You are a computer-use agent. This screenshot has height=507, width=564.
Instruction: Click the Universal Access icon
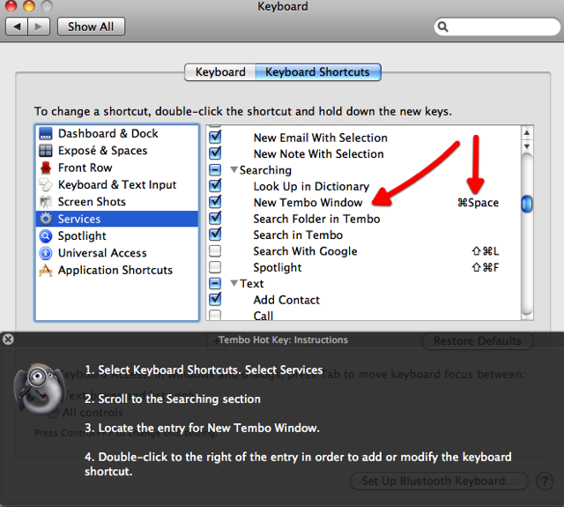[x=46, y=253]
